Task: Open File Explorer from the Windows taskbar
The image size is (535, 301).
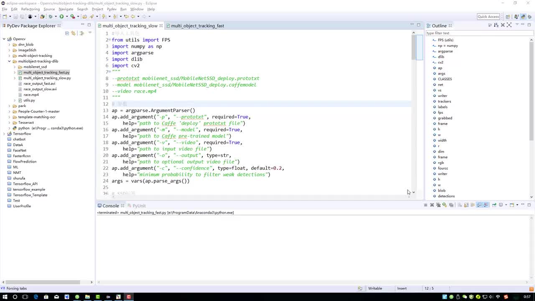Action: [87, 297]
